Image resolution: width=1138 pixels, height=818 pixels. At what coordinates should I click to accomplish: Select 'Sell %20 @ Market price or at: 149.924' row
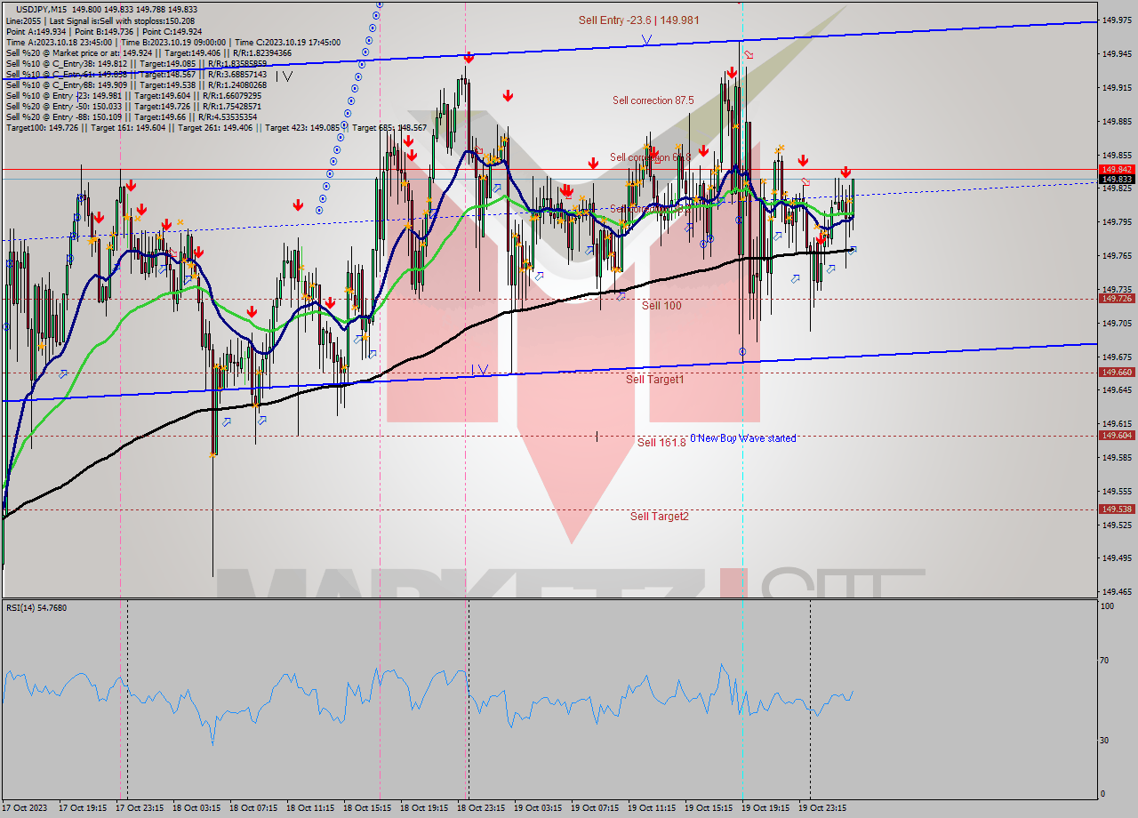click(x=148, y=52)
